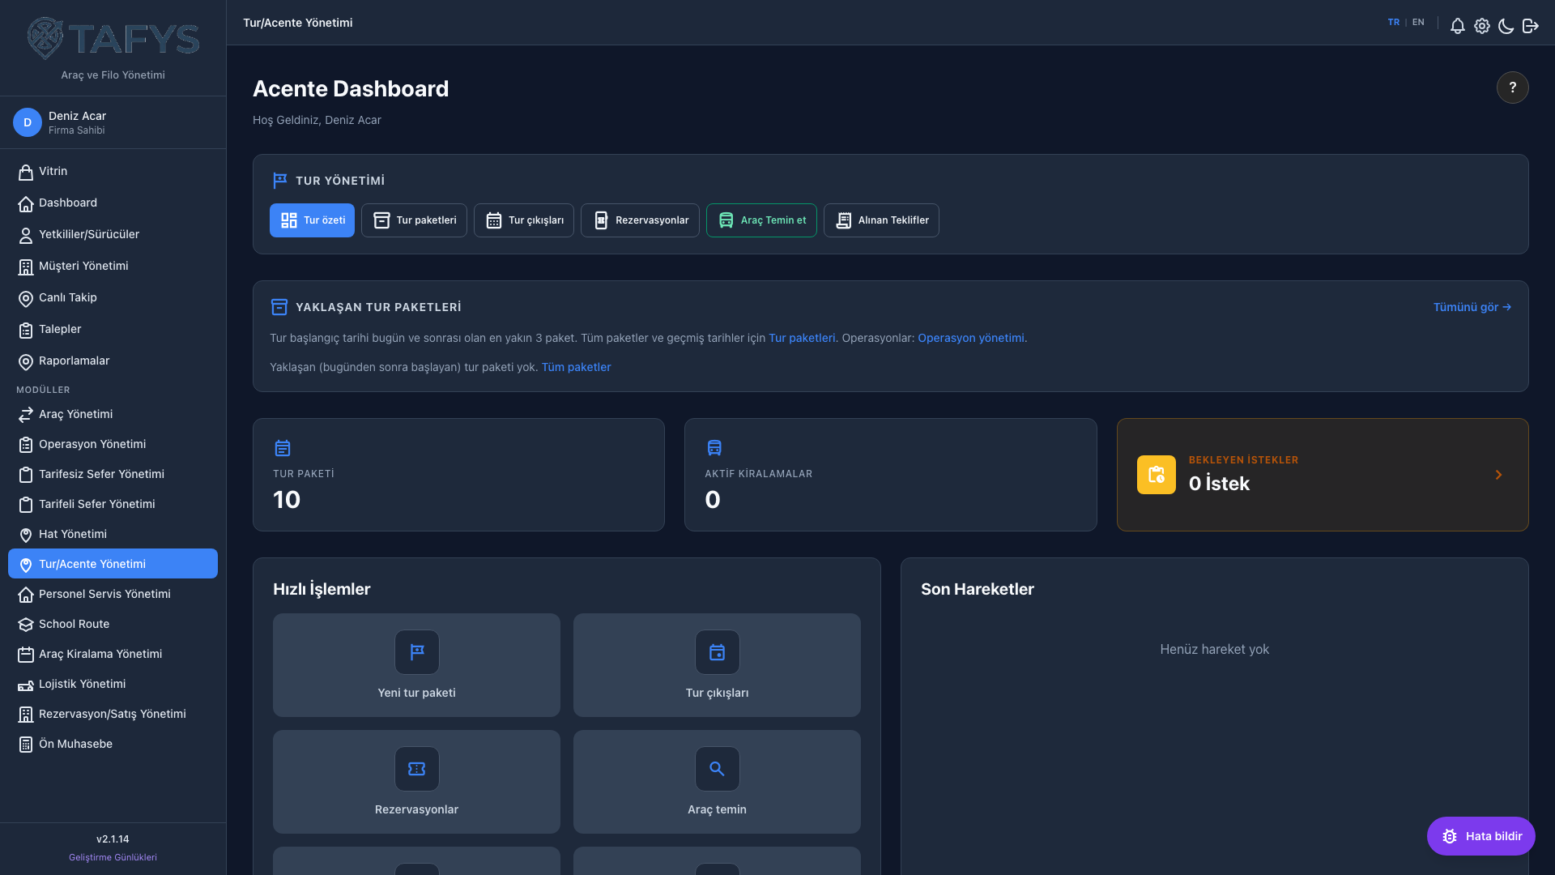Toggle dark mode moon icon
The image size is (1555, 875).
[1506, 26]
